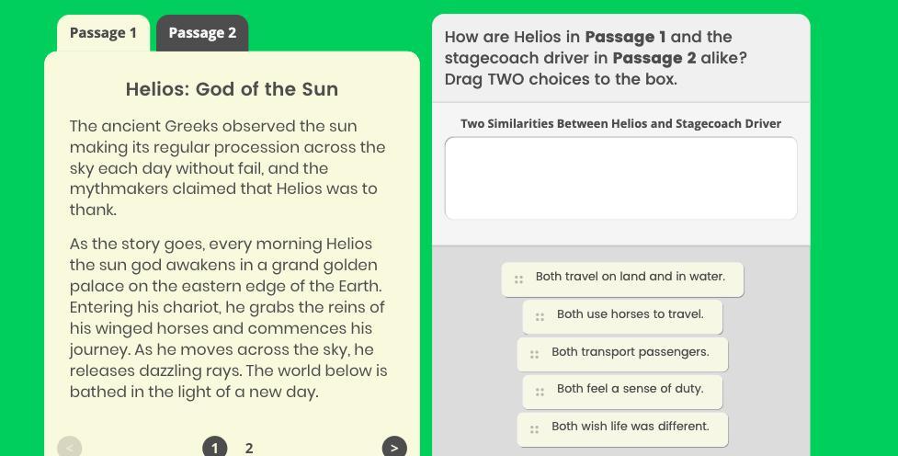Open the Passage 2 tab
The image size is (898, 456).
[202, 33]
